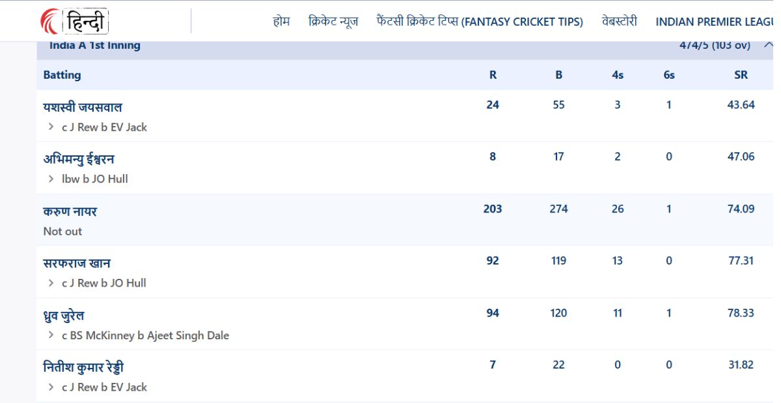Open सरफराज खान player profile
Viewport: 781px width, 403px height.
point(77,263)
